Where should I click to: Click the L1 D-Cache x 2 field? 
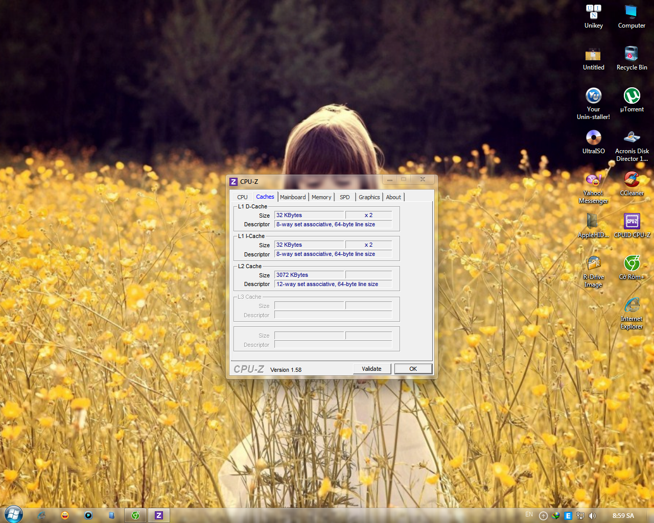368,215
